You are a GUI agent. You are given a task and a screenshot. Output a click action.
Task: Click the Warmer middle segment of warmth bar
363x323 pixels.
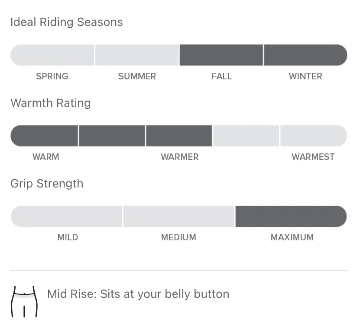(x=179, y=136)
